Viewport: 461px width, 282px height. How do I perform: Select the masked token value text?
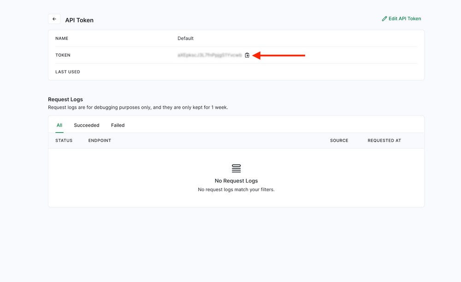coord(210,55)
